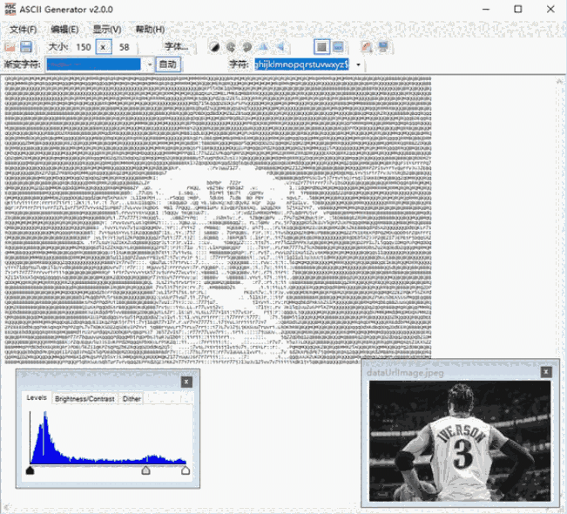
Task: Toggle the second view mode button
Action: pyautogui.click(x=336, y=46)
